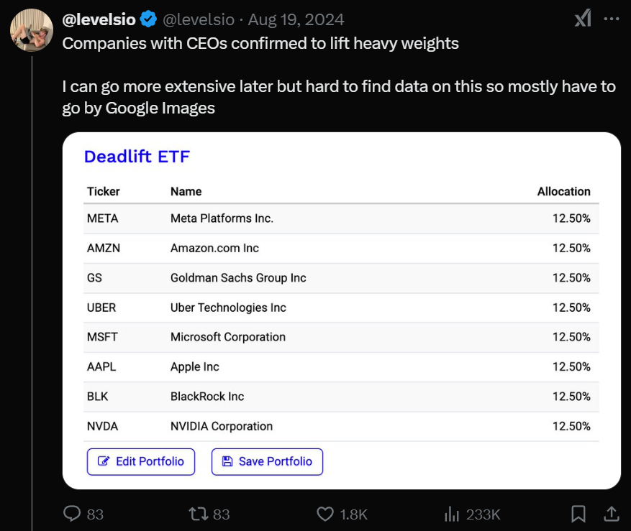Image resolution: width=631 pixels, height=531 pixels.
Task: Select the META ticker row
Action: tap(102, 218)
